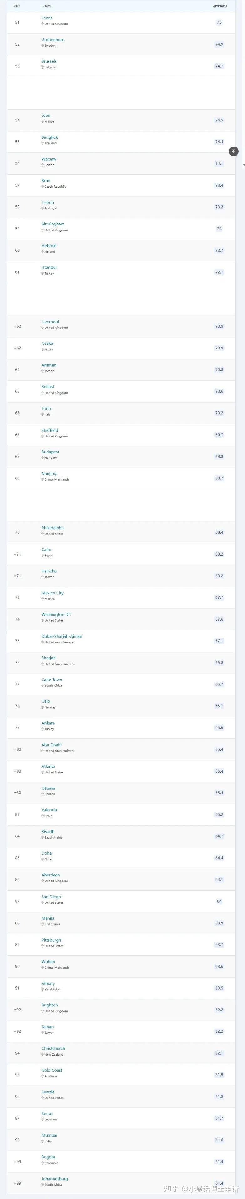The width and height of the screenshot is (245, 1199).
Task: Open the Gothenburg city link
Action: click(x=53, y=40)
